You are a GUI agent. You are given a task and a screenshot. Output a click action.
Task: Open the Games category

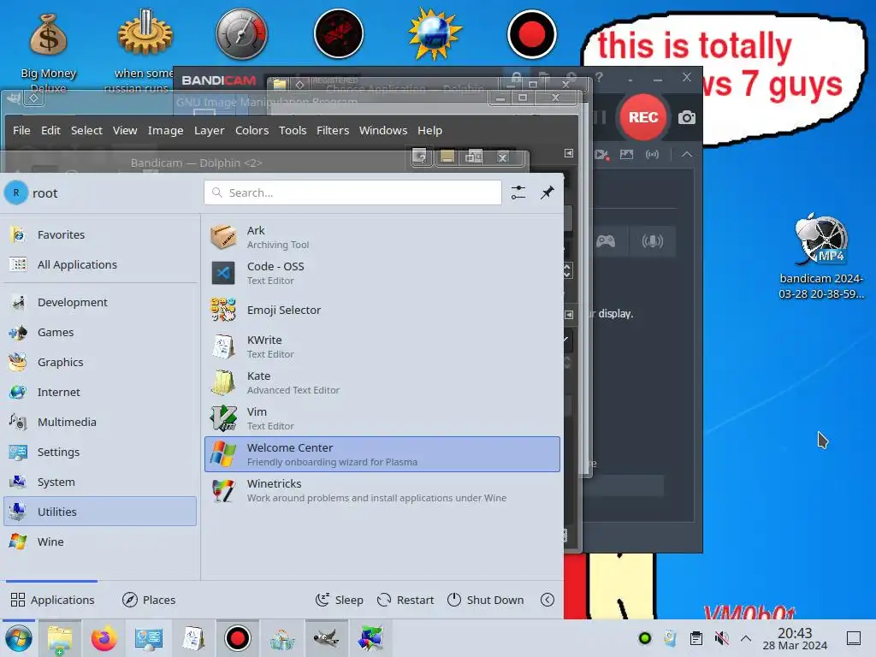coord(100,333)
